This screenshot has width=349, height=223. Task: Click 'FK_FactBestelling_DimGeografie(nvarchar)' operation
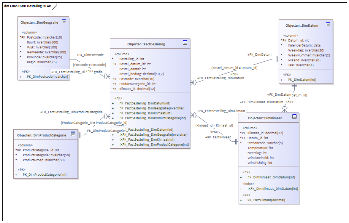[x=152, y=108]
